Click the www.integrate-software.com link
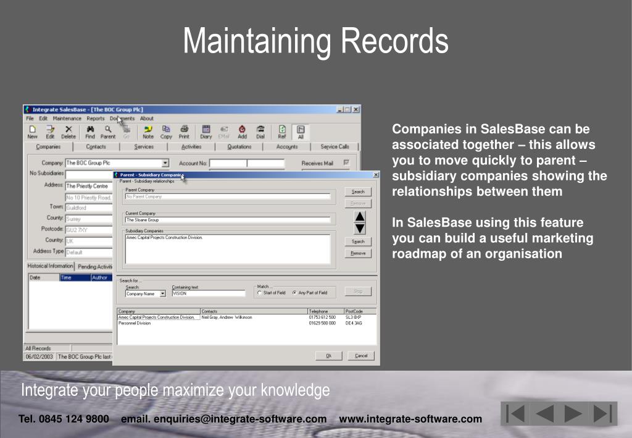This screenshot has height=438, width=632. [x=410, y=419]
